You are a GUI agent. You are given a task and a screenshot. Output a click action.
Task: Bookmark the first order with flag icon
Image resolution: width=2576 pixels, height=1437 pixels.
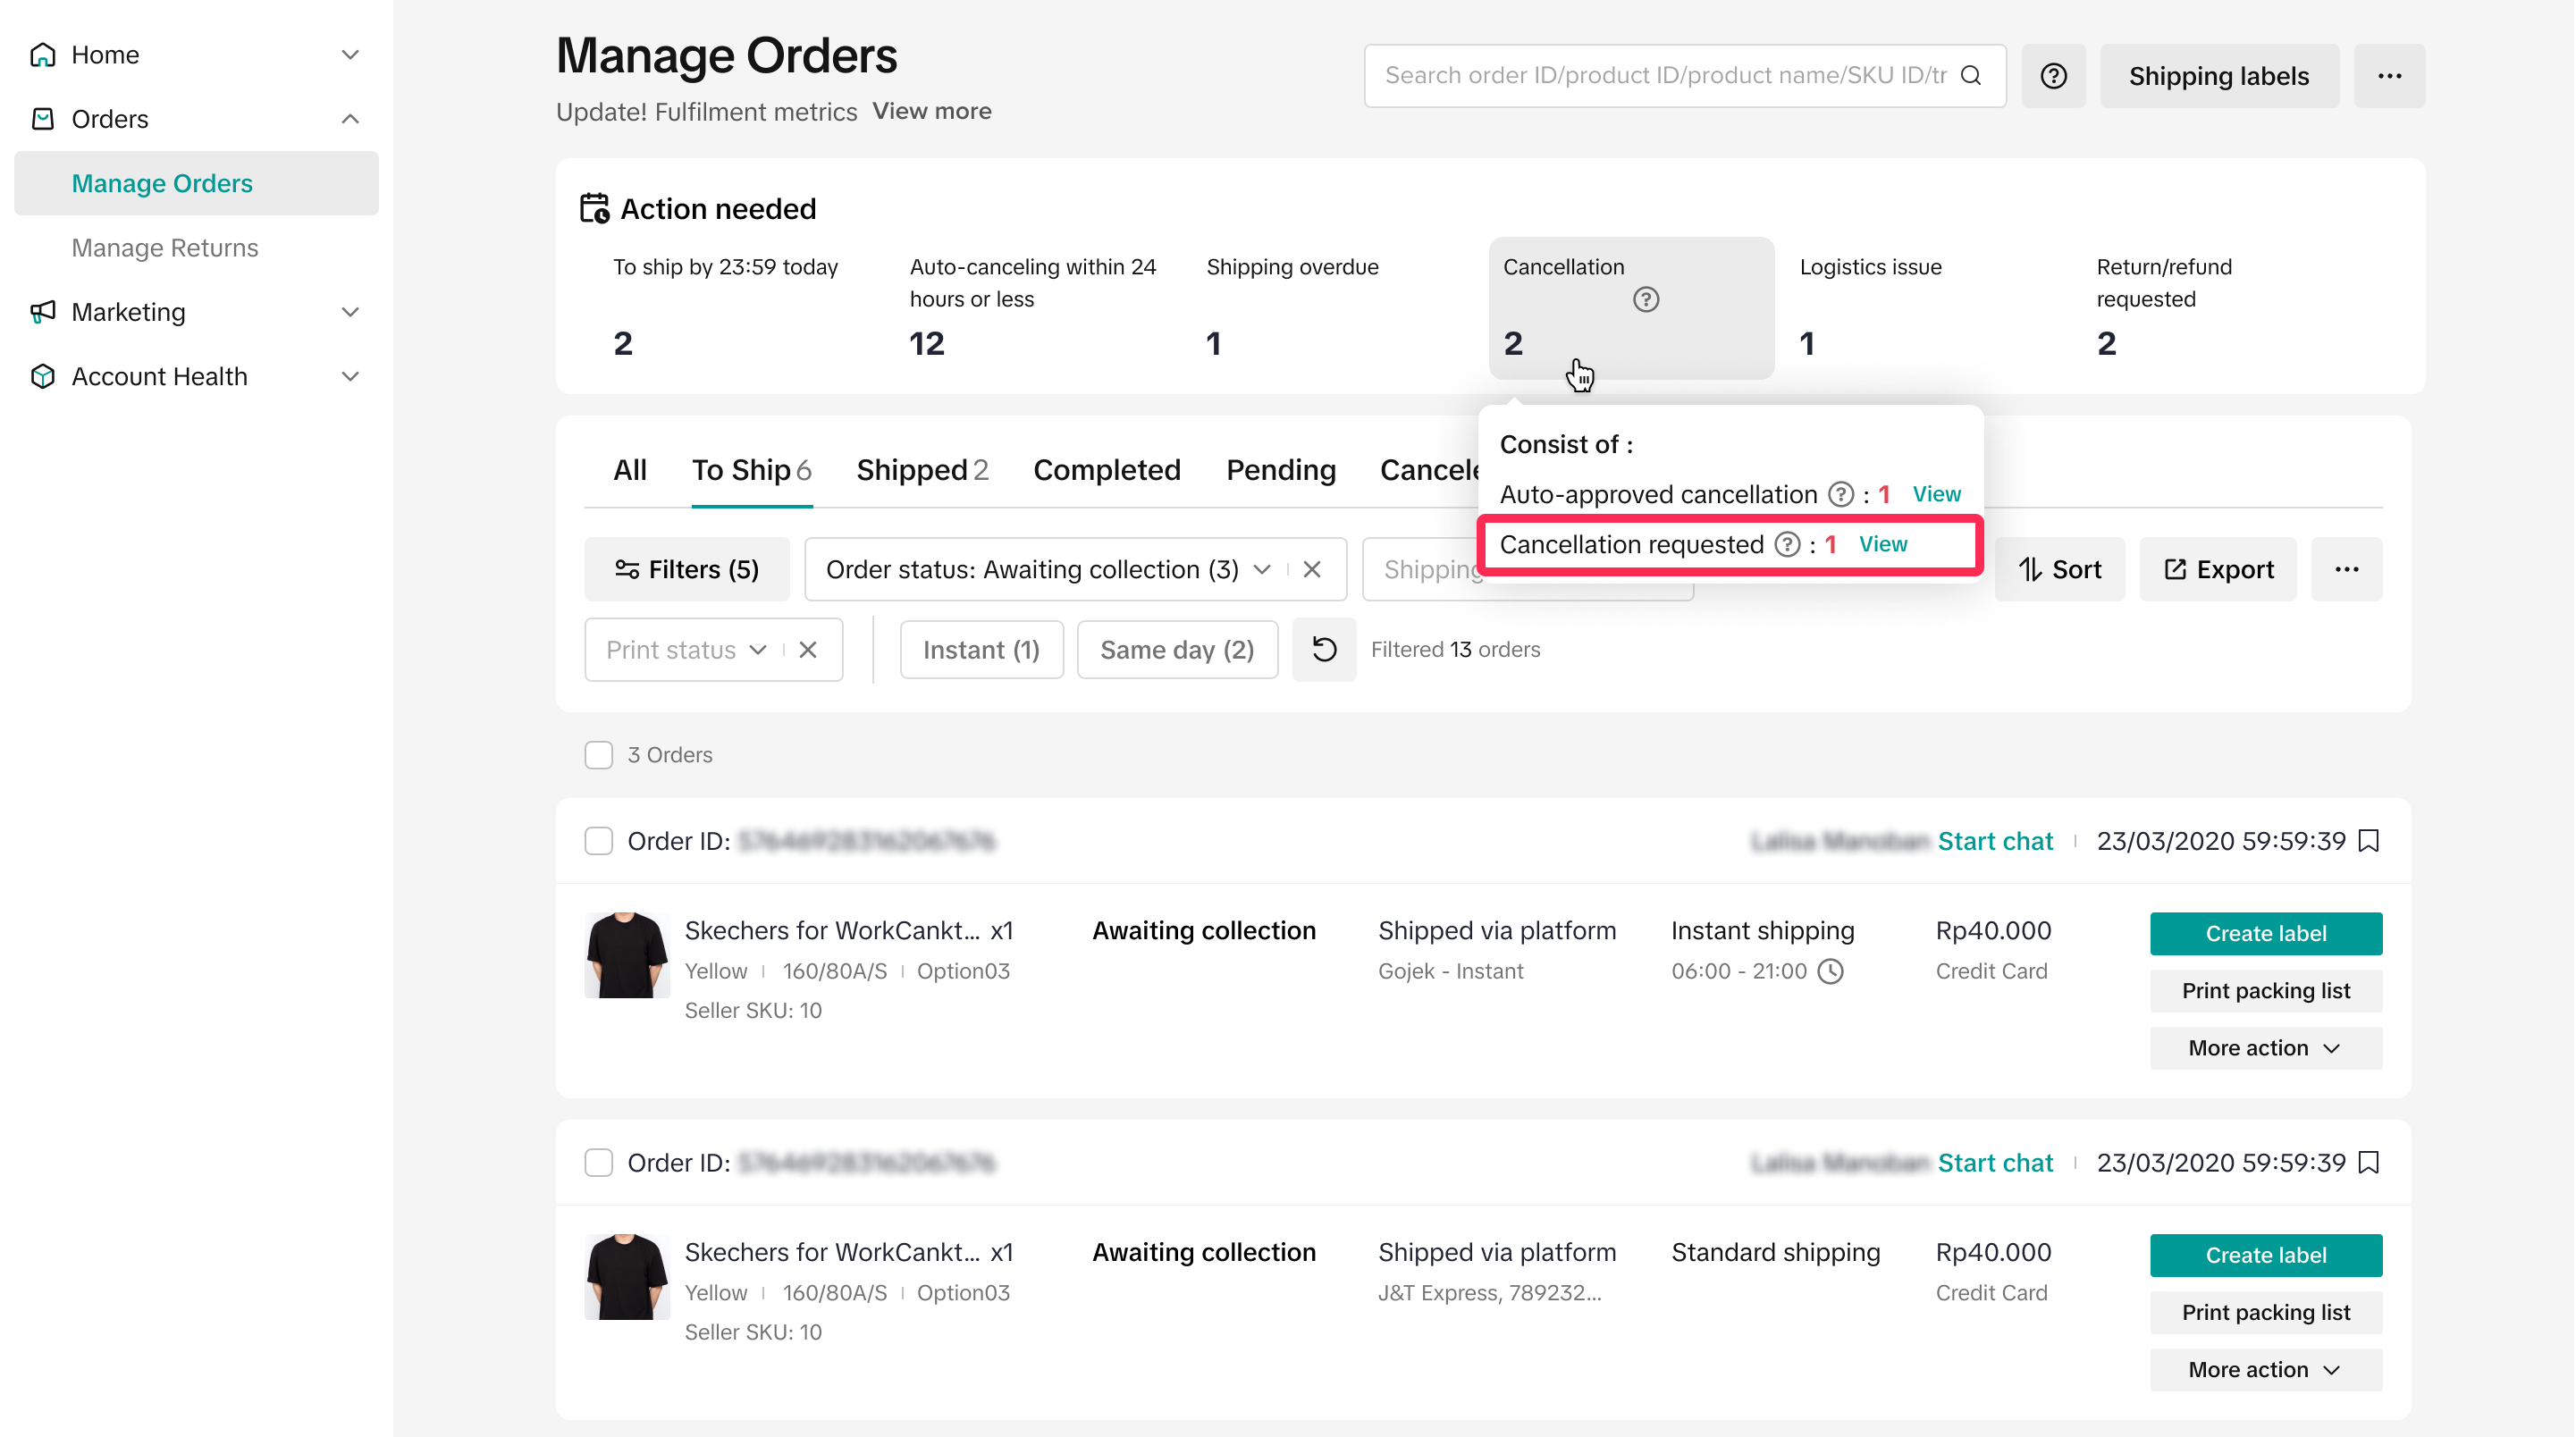click(x=2368, y=841)
